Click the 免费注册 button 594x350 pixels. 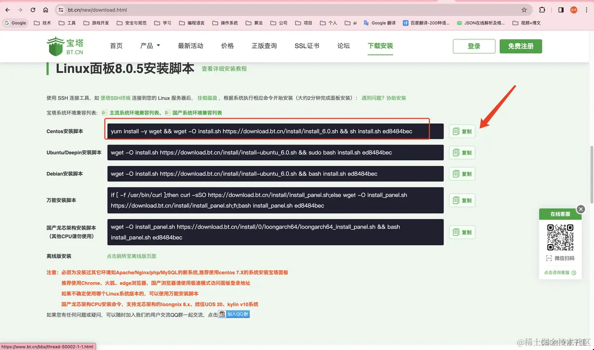point(521,46)
